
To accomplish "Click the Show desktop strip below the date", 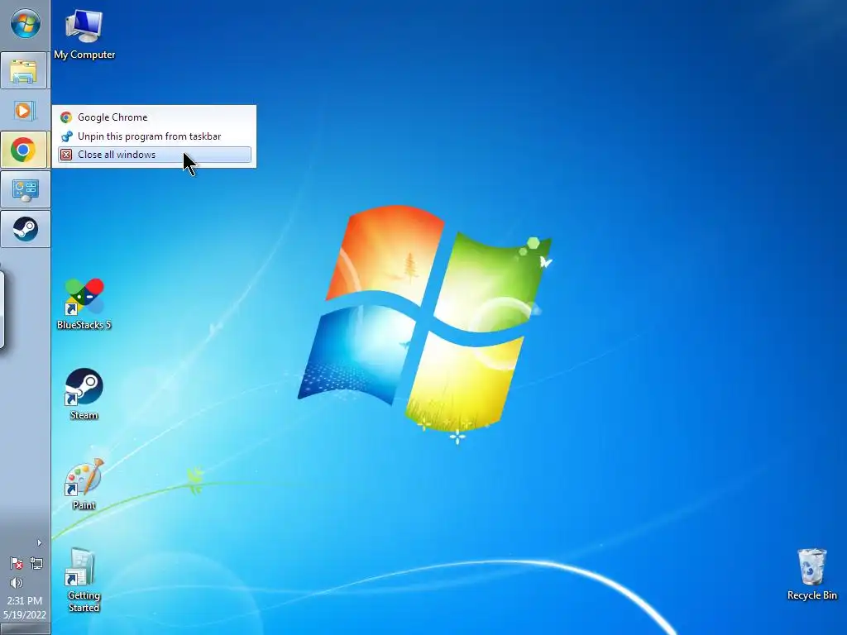I will click(25, 629).
